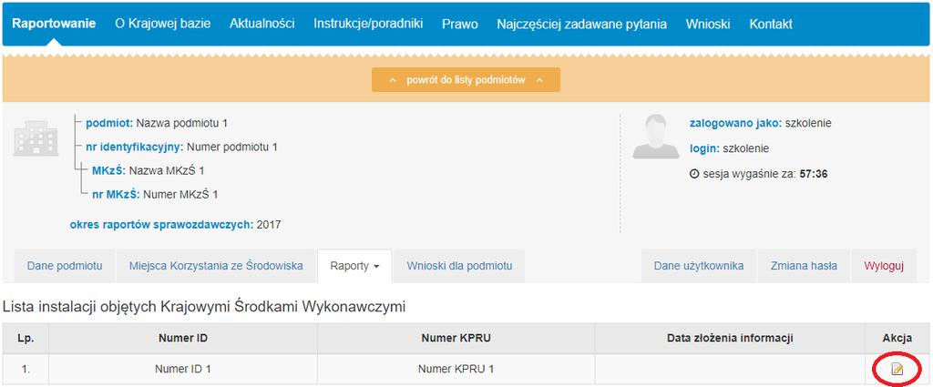Open Wnioski dla podmiotu tab
Image resolution: width=933 pixels, height=387 pixels.
tap(459, 266)
